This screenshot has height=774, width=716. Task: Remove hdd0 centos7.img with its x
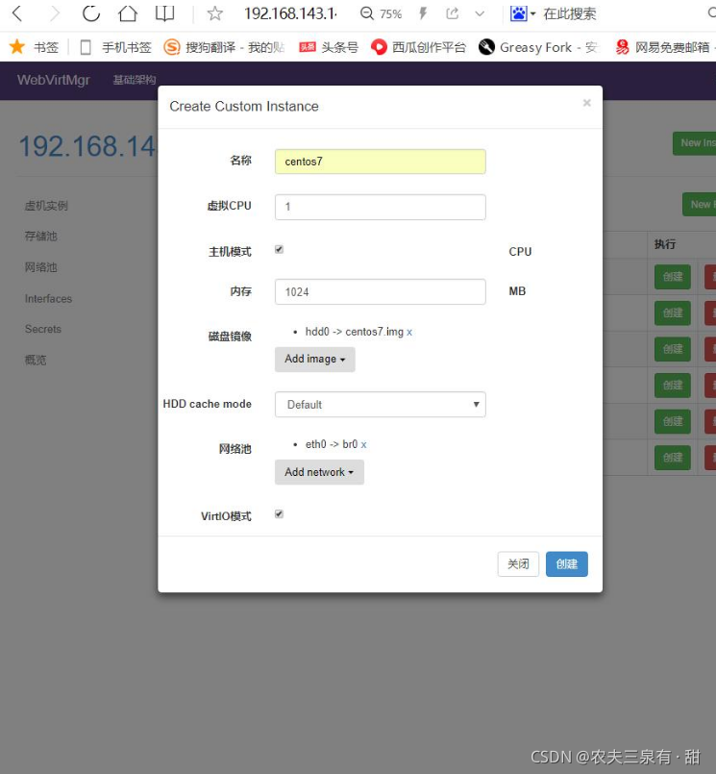409,333
